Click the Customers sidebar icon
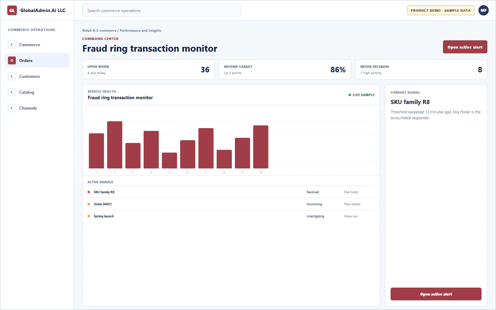 pos(12,76)
